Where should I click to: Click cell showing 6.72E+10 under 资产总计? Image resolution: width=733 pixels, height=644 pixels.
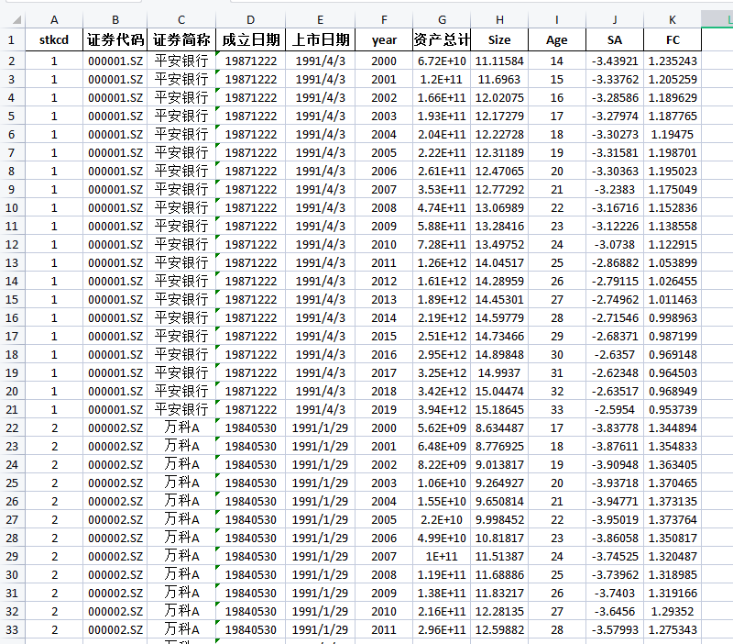(x=442, y=61)
